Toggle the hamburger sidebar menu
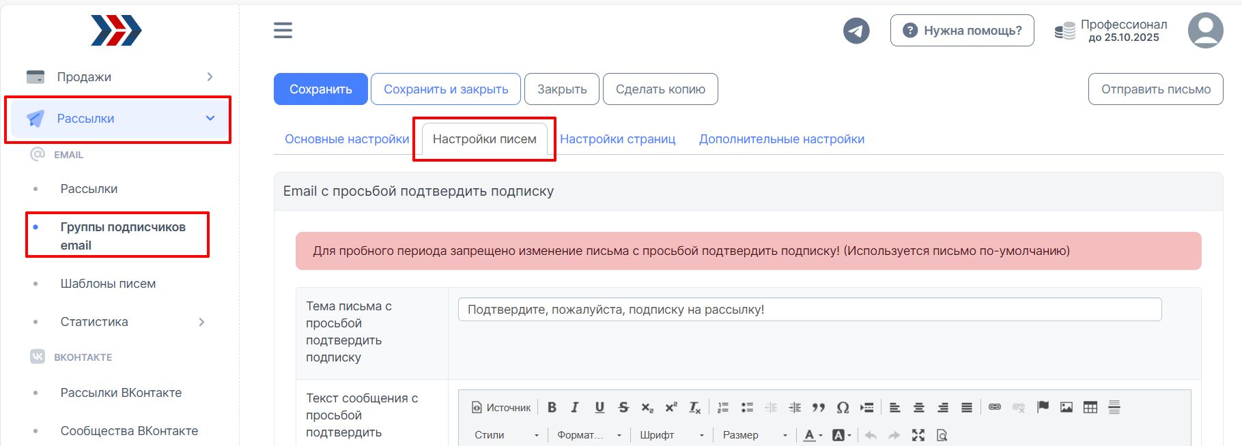The image size is (1242, 446). point(283,30)
